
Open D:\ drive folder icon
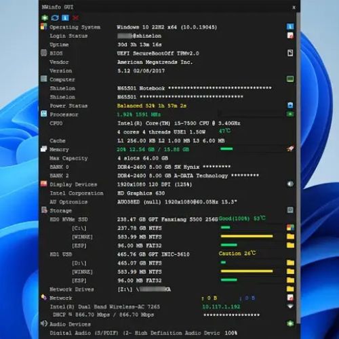pyautogui.click(x=290, y=262)
